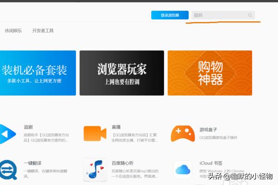Open the 一键翻译 extension title
Screen dimensions: 278x185
32,163
